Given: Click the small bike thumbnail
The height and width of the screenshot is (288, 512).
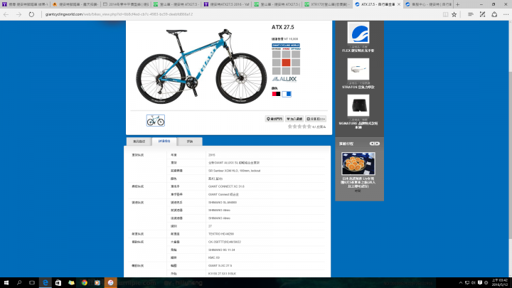Looking at the screenshot, I should coord(156,120).
